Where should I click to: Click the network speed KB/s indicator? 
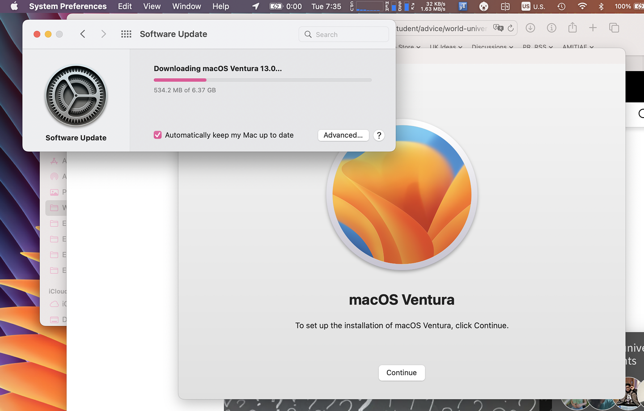[432, 6]
